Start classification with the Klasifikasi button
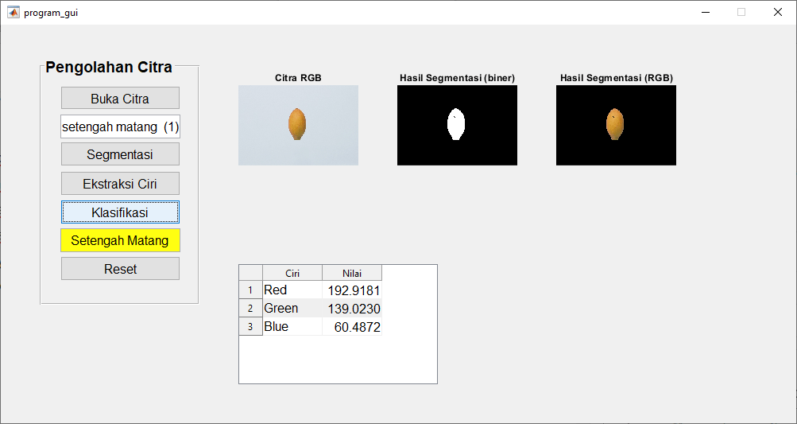Viewport: 797px width, 424px height. click(x=120, y=212)
